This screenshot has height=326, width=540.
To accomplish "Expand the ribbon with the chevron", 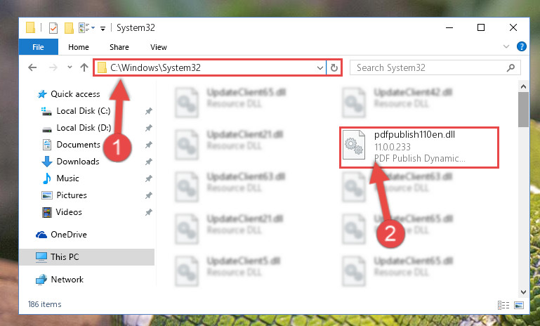I will click(x=506, y=46).
